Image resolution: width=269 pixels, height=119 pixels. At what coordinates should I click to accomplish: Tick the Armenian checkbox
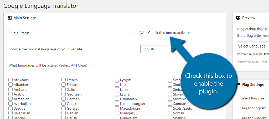pos(11,99)
